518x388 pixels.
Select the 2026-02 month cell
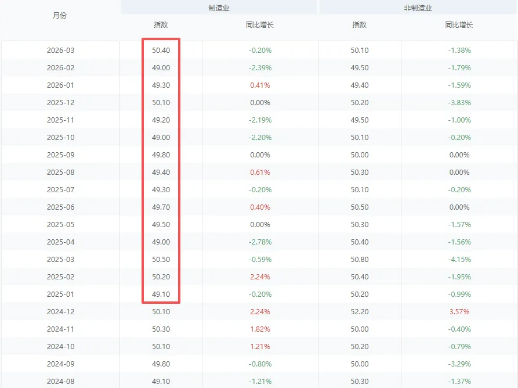(60, 68)
